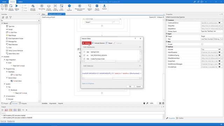Click the red Validate button
Image resolution: width=224 pixels, height=126 pixels.
pyautogui.click(x=86, y=43)
